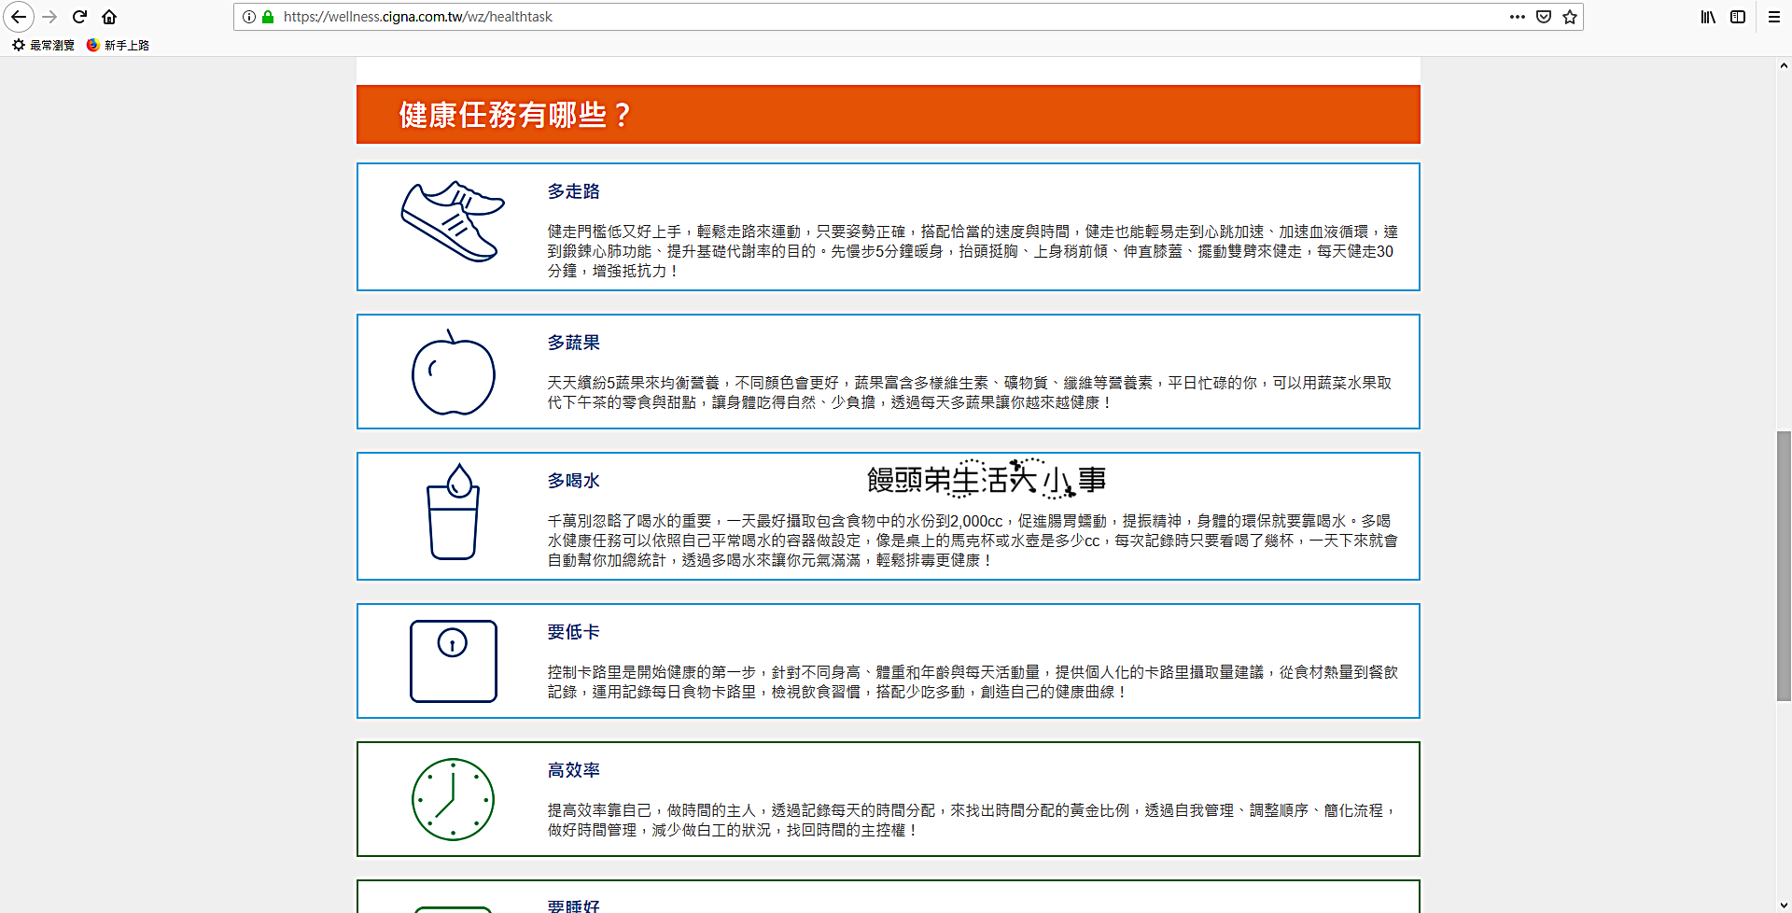This screenshot has width=1792, height=913.
Task: Click the clock icon for 高效率
Action: [454, 799]
